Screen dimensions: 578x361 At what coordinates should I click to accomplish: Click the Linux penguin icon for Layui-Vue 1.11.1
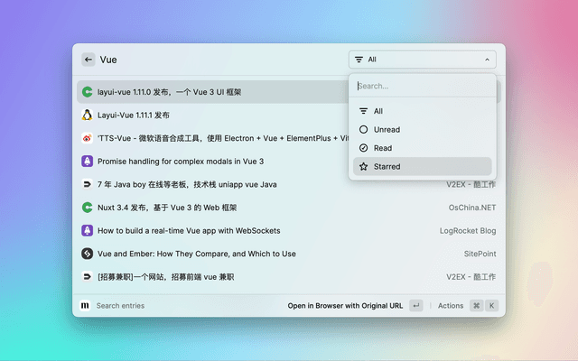[88, 116]
